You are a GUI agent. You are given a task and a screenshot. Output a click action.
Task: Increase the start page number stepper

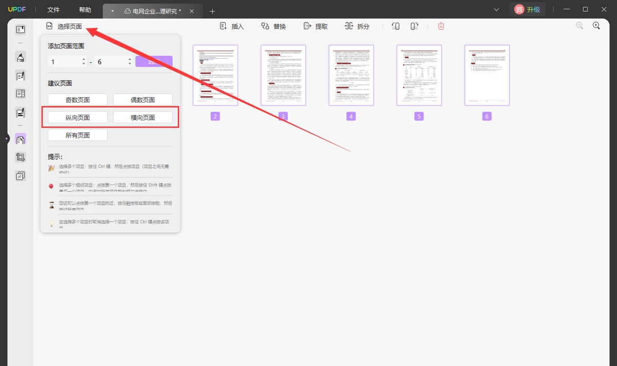click(84, 59)
